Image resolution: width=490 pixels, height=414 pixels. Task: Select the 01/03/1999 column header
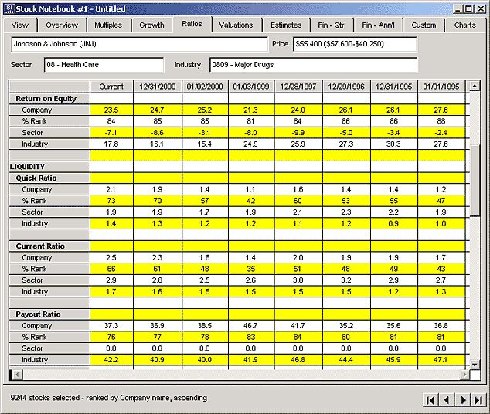251,87
